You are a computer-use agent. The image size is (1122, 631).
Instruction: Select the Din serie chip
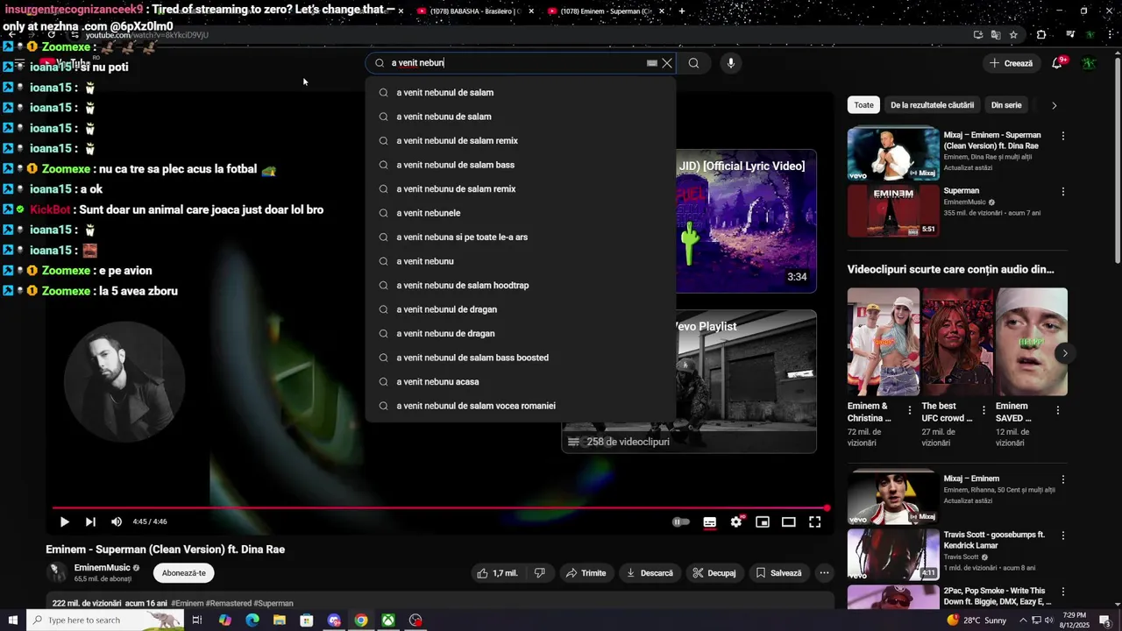tap(1006, 105)
